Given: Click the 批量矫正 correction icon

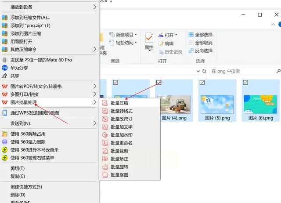Looking at the screenshot, I should (105, 159).
